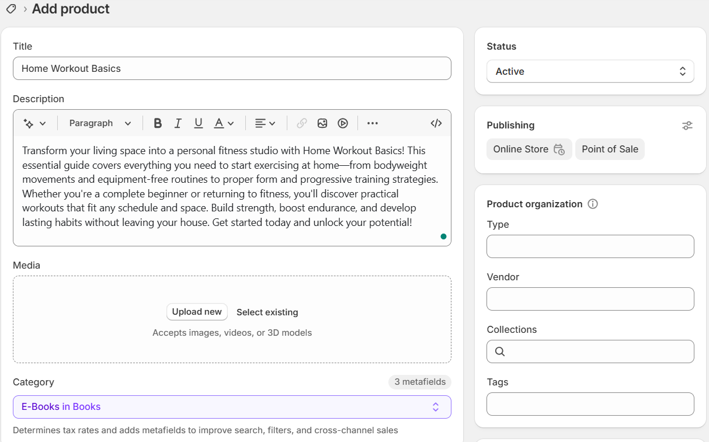Open the more formatting options ellipsis
The width and height of the screenshot is (709, 442).
pyautogui.click(x=373, y=123)
